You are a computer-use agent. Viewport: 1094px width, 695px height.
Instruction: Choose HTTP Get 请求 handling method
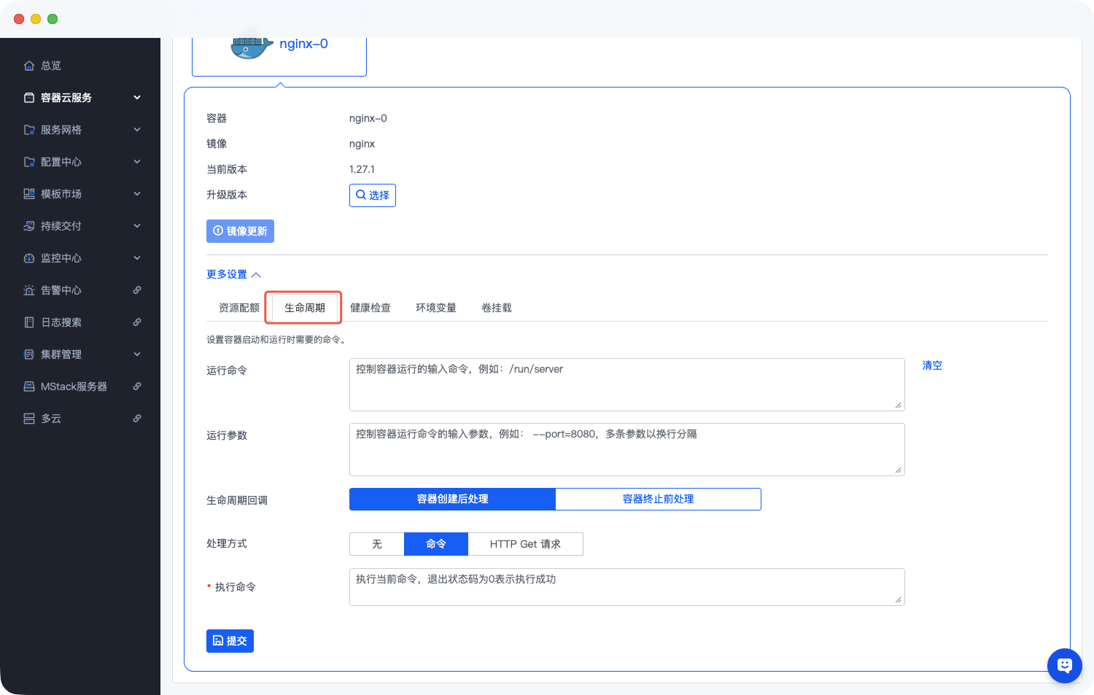coord(525,544)
